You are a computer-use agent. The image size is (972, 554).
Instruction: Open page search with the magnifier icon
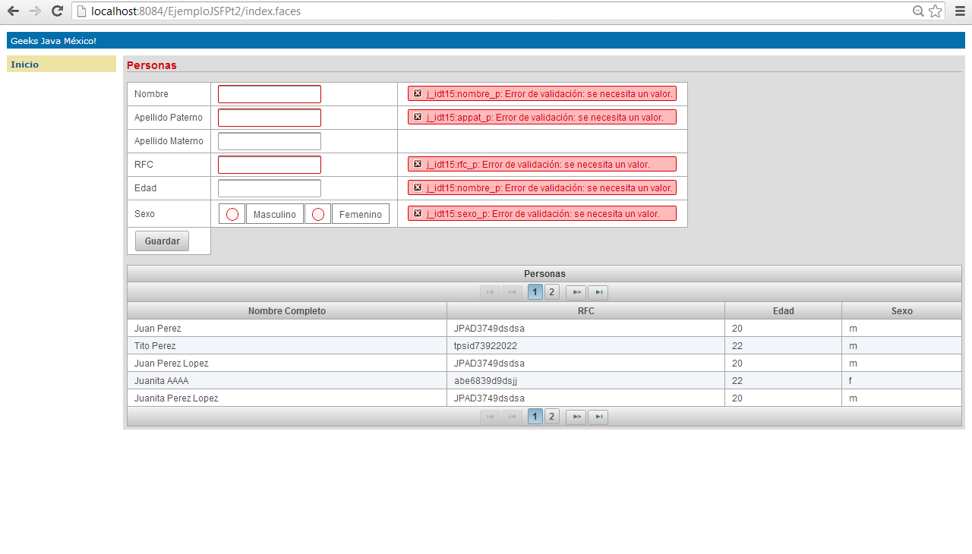click(x=918, y=11)
